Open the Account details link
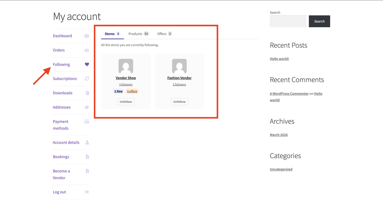 (x=66, y=143)
